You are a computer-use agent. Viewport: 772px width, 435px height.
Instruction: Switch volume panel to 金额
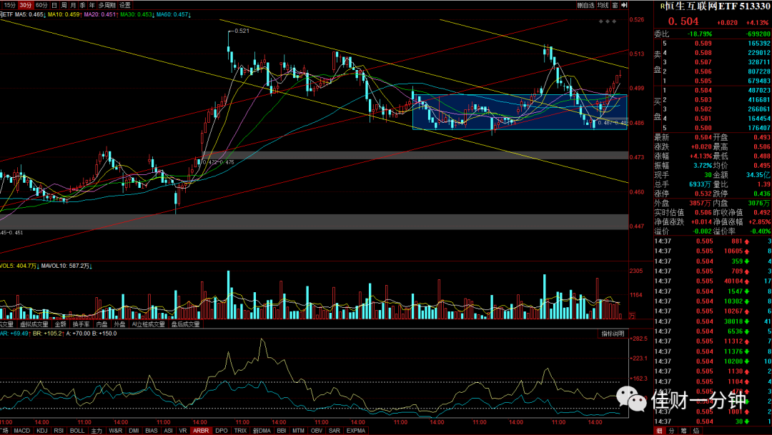60,324
